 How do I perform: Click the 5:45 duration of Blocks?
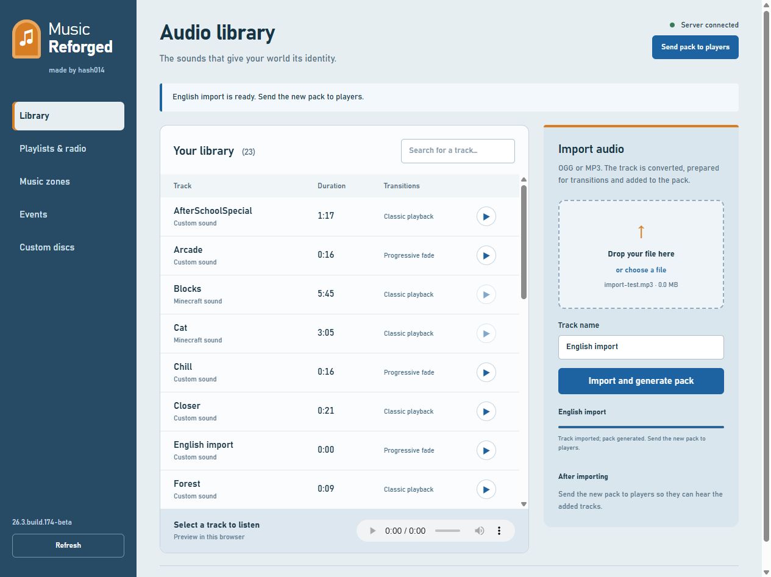[x=326, y=294]
